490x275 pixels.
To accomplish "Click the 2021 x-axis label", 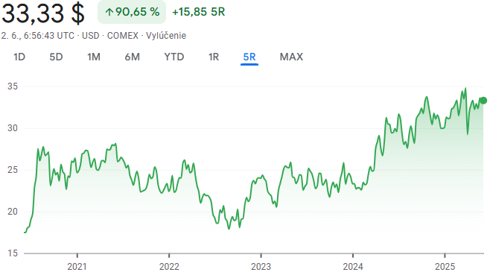I will point(77,267).
